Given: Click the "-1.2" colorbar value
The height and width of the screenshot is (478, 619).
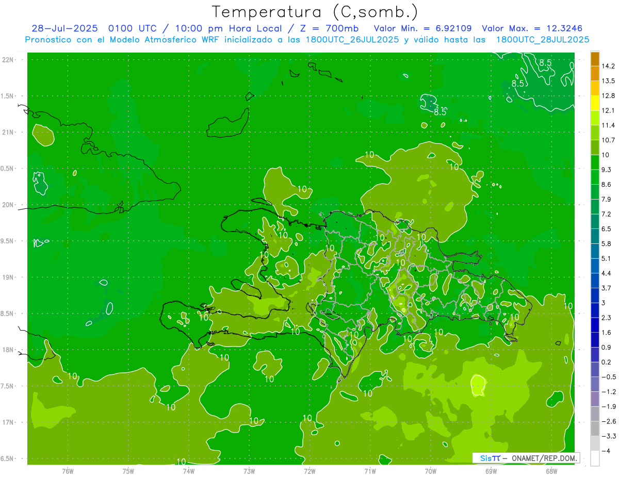Looking at the screenshot, I should coord(608,392).
